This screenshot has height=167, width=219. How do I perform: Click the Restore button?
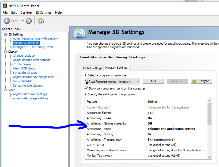(x=201, y=81)
